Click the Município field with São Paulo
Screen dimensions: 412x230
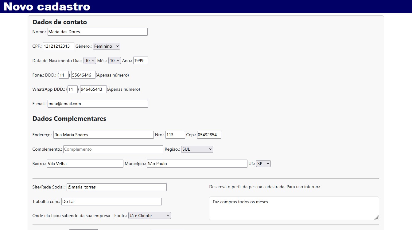tap(197, 164)
